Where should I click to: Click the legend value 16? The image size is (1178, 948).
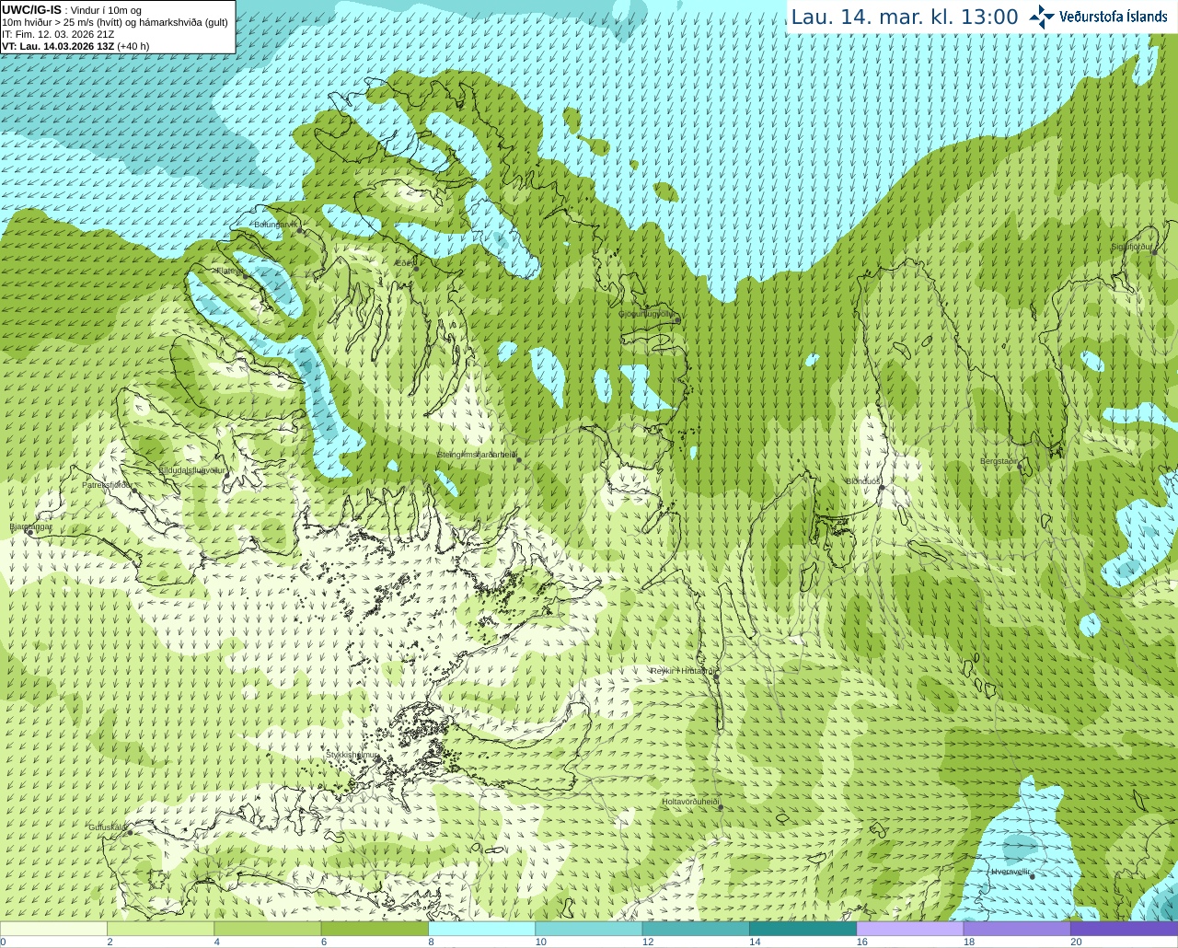[862, 942]
